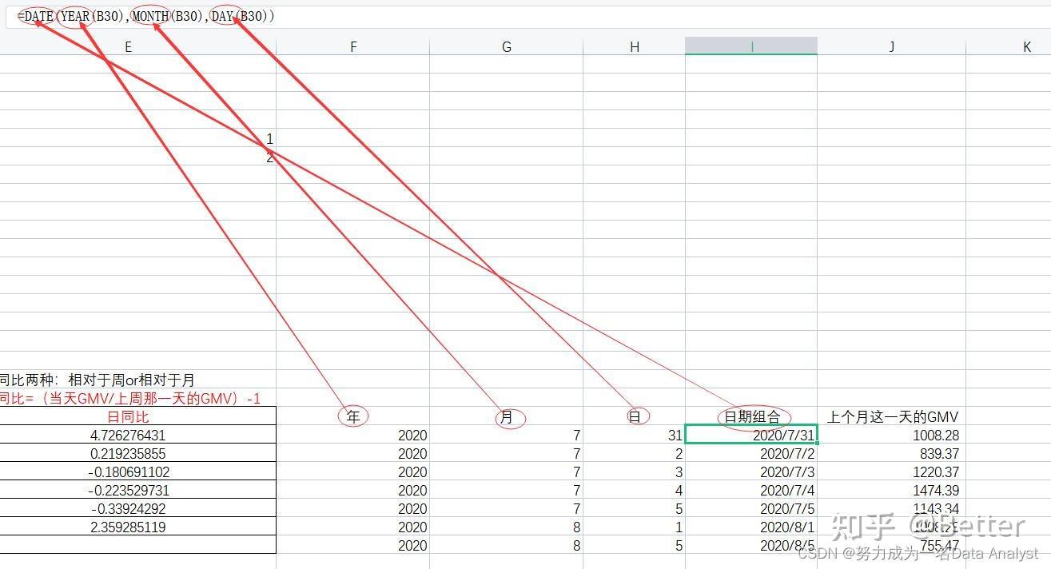The image size is (1051, 569).
Task: Click the value -0.223529731
Action: (x=128, y=490)
